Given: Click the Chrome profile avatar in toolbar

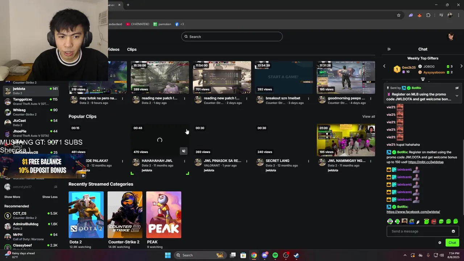Looking at the screenshot, I should [x=450, y=15].
